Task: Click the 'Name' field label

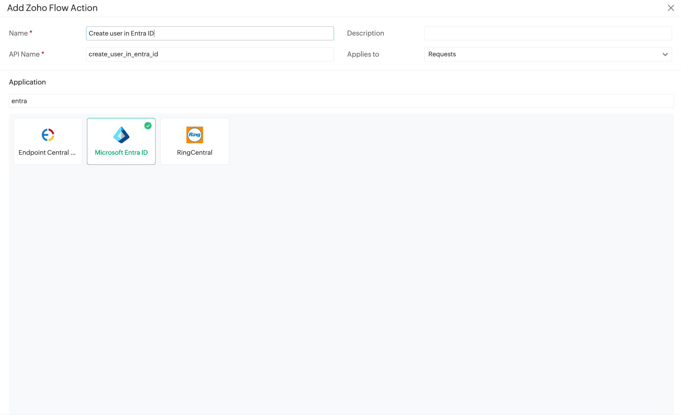Action: click(18, 33)
